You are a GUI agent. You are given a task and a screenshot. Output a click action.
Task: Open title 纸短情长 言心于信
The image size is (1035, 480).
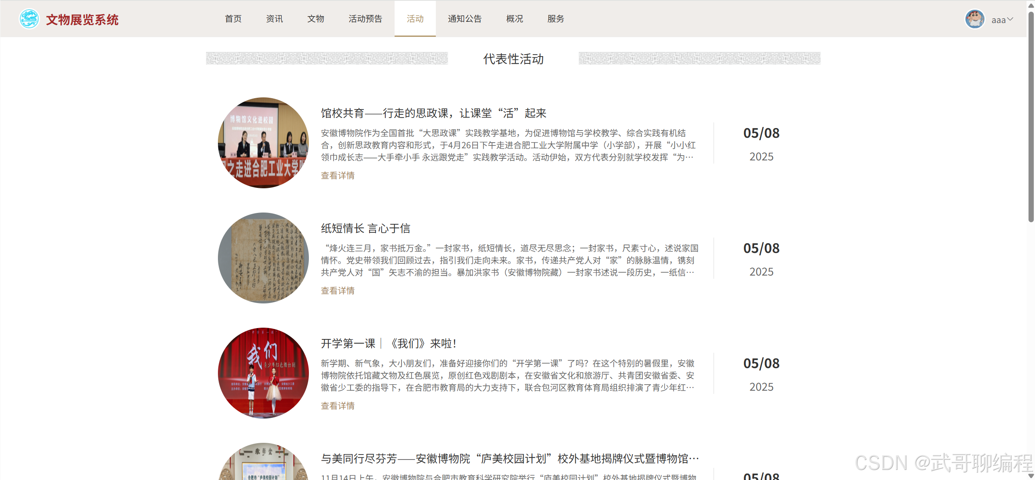pos(365,228)
